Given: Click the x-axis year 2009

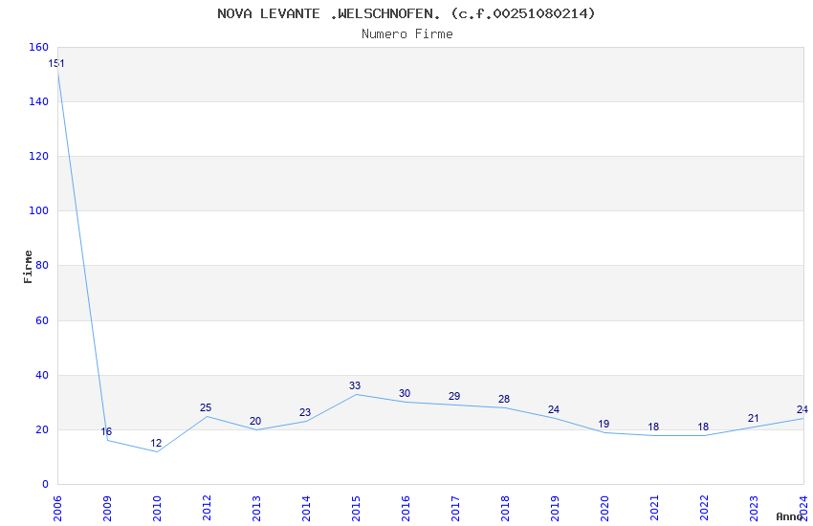Looking at the screenshot, I should [107, 509].
